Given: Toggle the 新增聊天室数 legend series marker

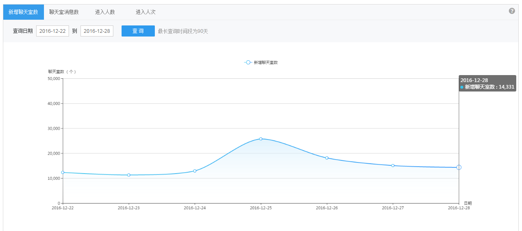Looking at the screenshot, I should [x=248, y=62].
